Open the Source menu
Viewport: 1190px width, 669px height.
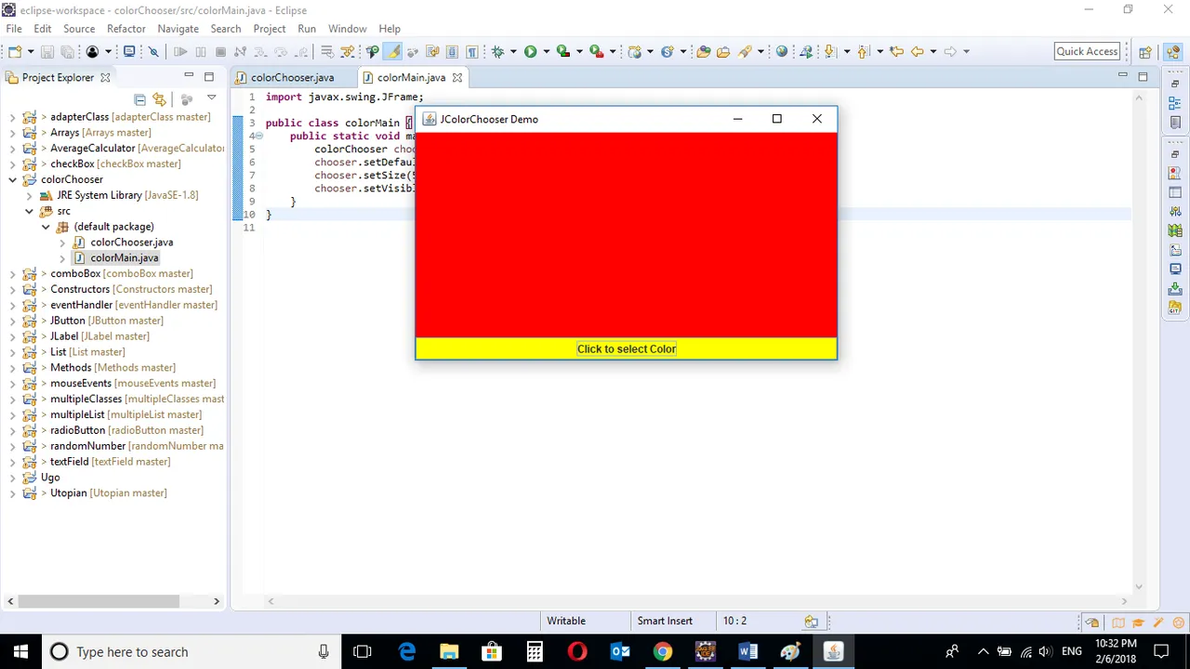pos(79,29)
